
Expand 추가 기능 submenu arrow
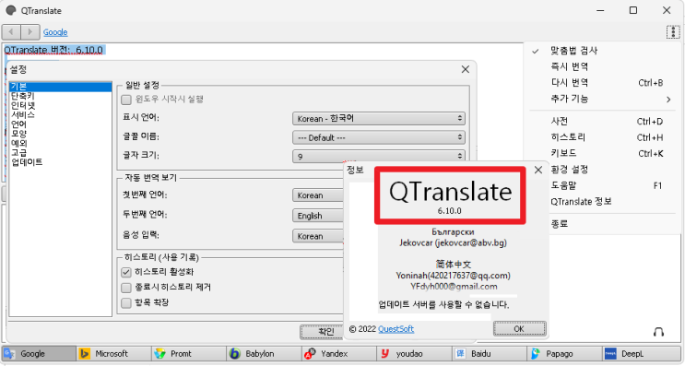[x=668, y=100]
